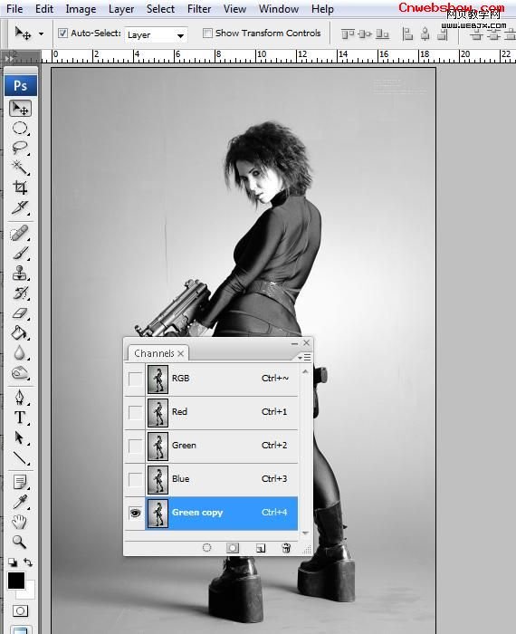Open the Edit menu
516x634 pixels.
(x=44, y=8)
